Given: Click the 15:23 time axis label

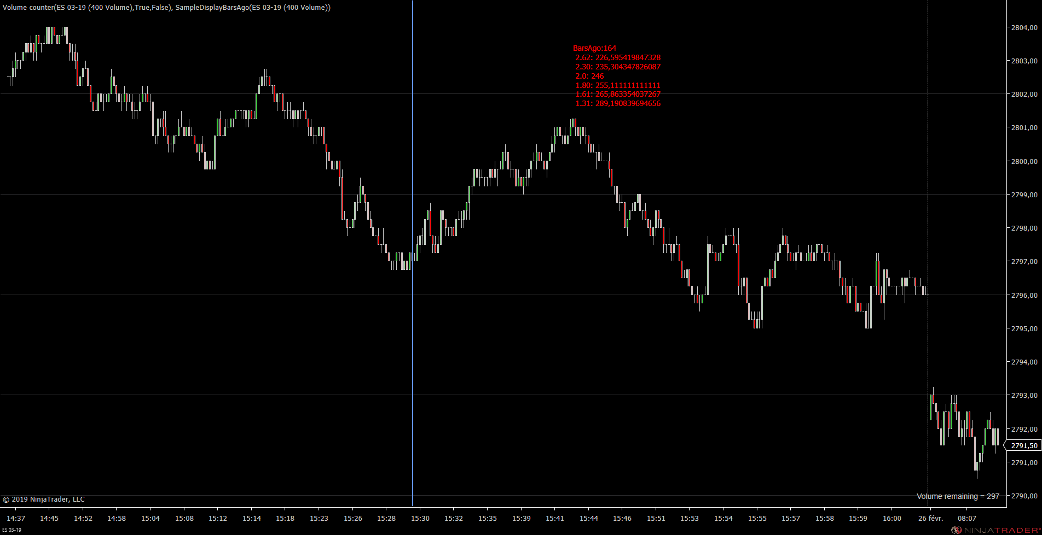Looking at the screenshot, I should coord(319,518).
